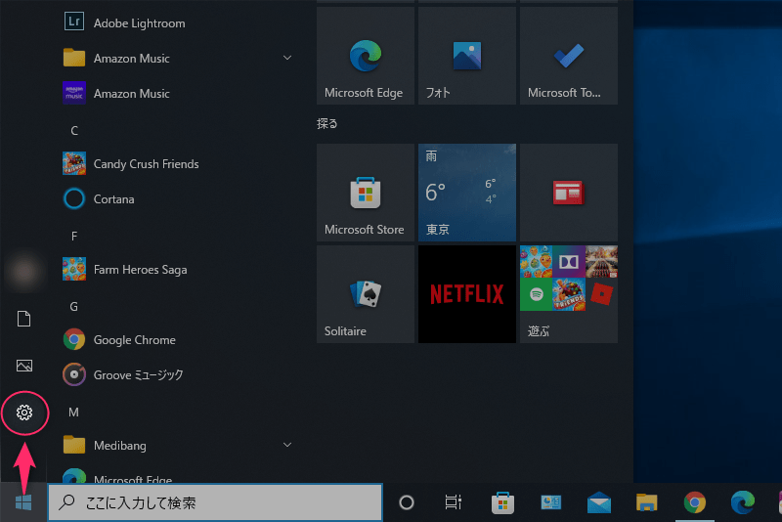Click the Windows Start button
782x522 pixels.
coord(23,502)
